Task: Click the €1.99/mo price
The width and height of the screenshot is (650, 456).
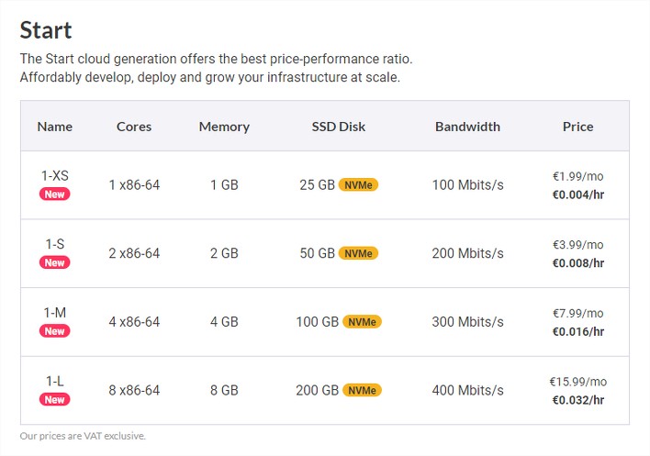Action: pos(577,176)
